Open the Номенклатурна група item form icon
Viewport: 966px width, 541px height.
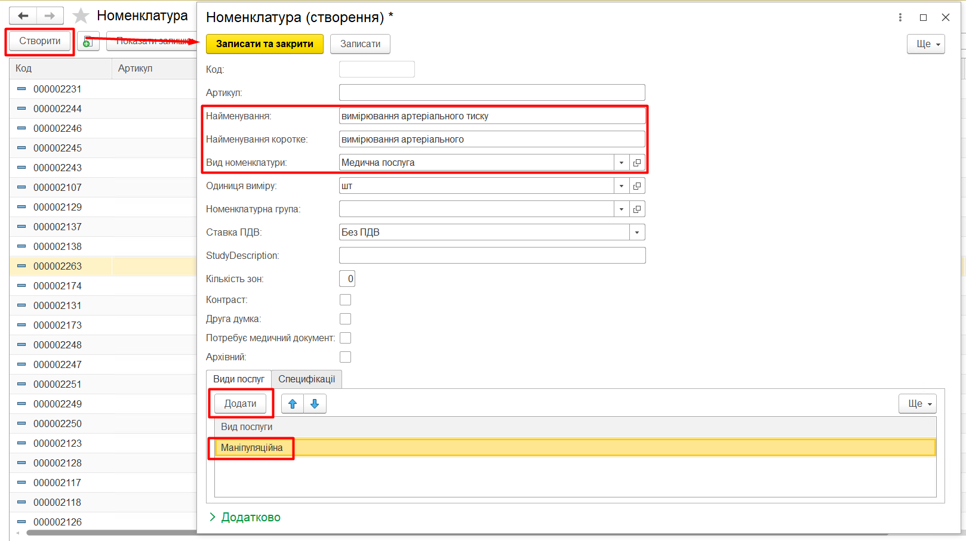(x=637, y=209)
